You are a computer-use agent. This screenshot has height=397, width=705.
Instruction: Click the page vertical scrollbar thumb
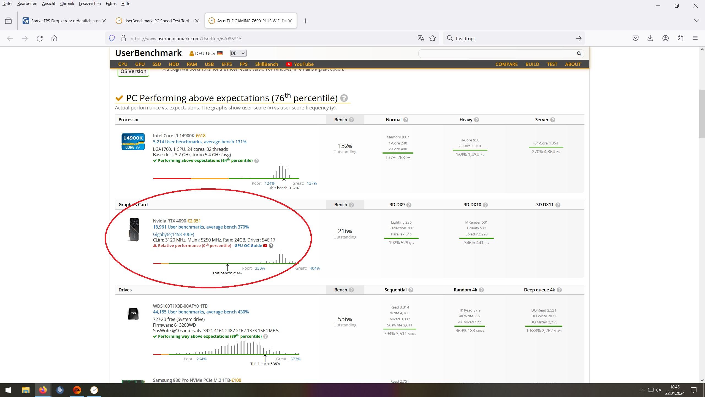(702, 114)
